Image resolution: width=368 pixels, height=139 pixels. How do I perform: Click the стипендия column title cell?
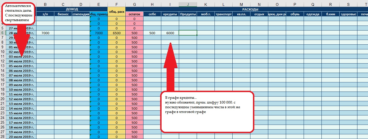pyautogui.click(x=81, y=14)
